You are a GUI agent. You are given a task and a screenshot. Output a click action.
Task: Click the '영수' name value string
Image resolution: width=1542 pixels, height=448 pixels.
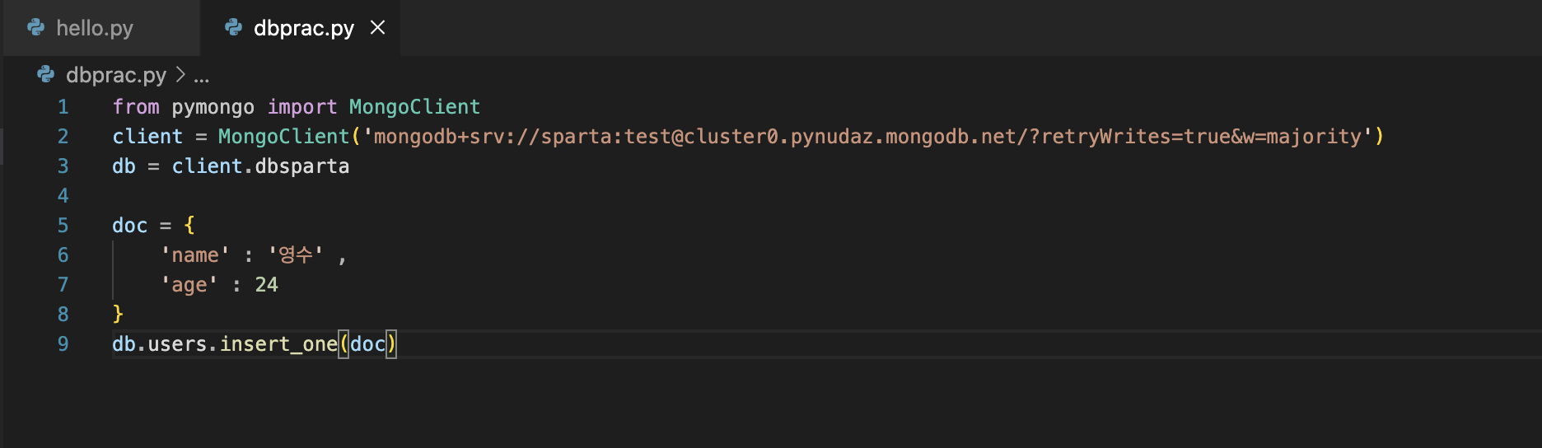click(x=296, y=255)
